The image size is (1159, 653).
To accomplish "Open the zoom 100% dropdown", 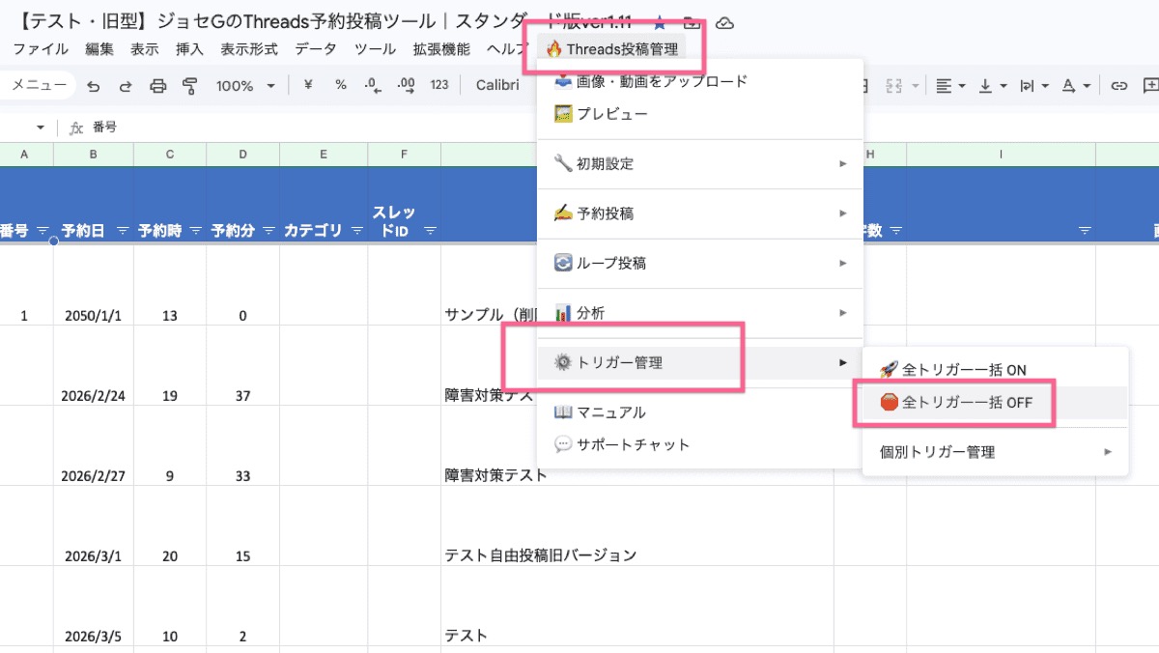I will click(x=244, y=86).
